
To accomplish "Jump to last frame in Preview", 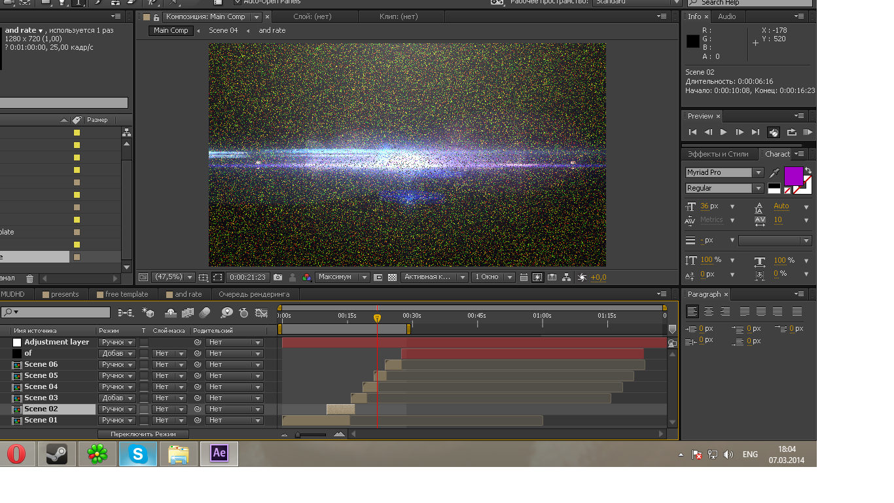I will tap(755, 132).
